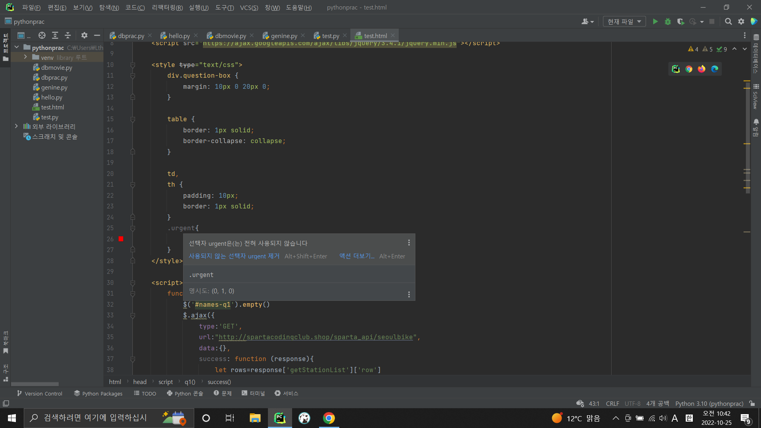The height and width of the screenshot is (428, 761).
Task: Collapse all items in project tree
Action: (68, 35)
